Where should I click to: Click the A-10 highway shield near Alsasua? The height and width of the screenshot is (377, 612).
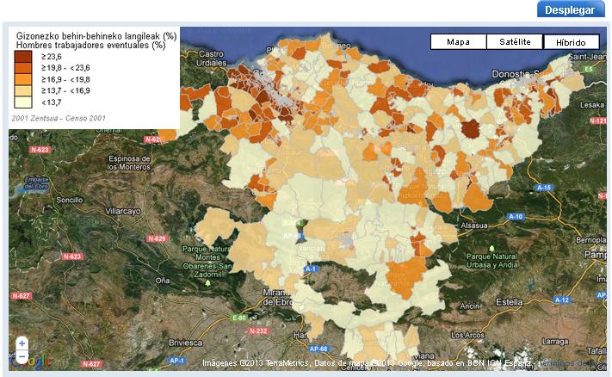click(x=516, y=217)
